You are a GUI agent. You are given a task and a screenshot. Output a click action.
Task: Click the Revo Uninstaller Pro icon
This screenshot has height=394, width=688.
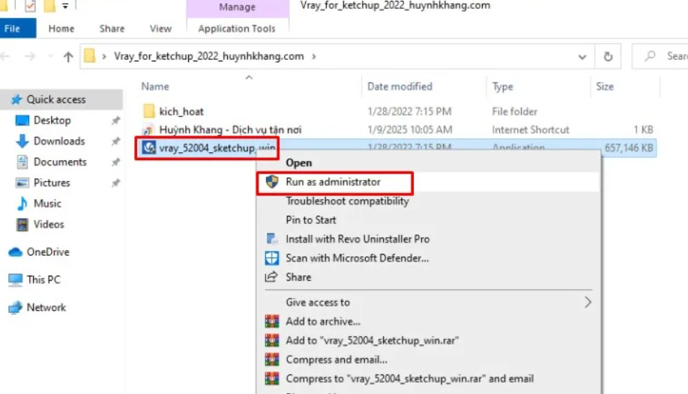tap(272, 239)
